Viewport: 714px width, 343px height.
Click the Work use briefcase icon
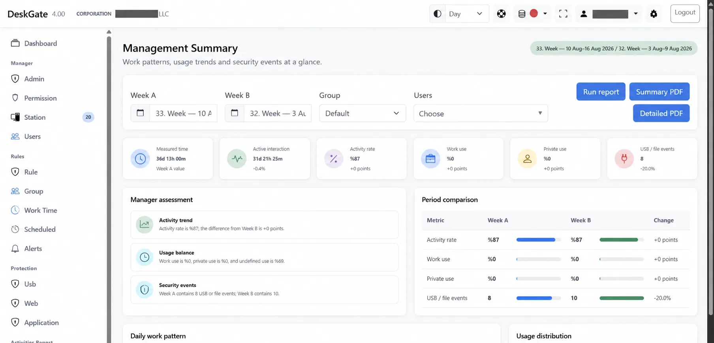tap(430, 159)
